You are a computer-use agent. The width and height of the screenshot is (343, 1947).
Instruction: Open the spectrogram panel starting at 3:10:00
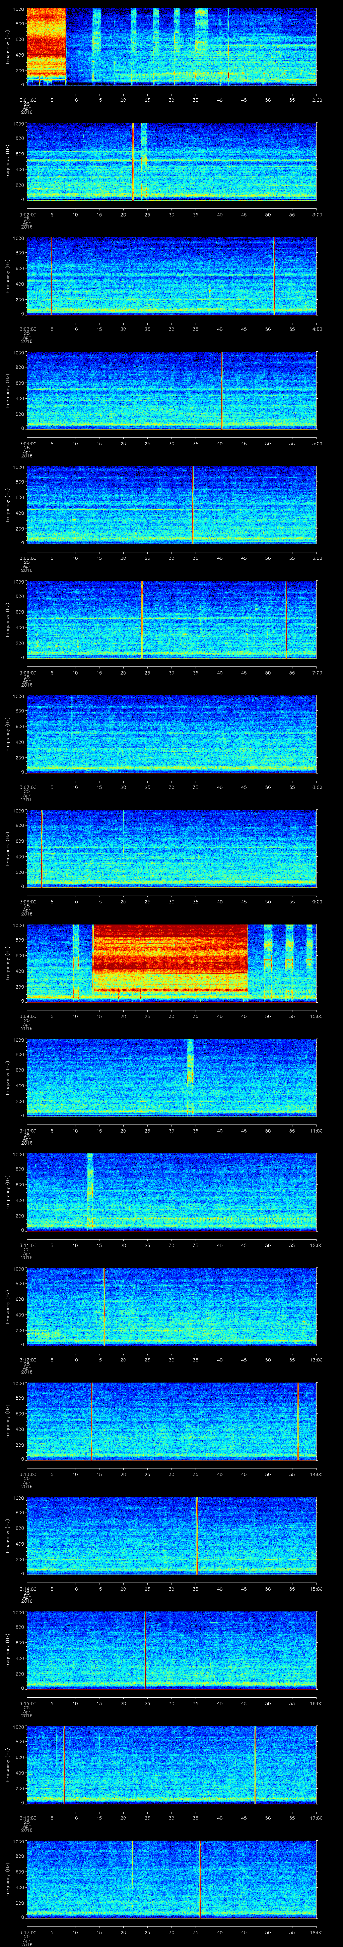tap(171, 1078)
